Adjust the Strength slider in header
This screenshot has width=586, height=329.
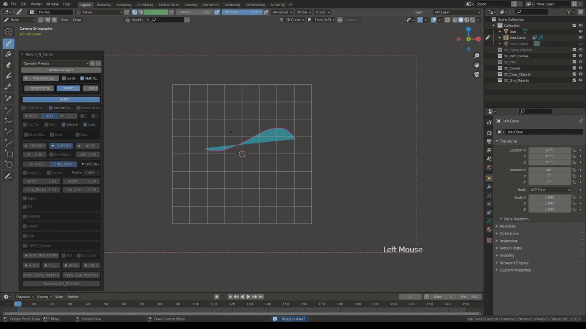point(242,12)
